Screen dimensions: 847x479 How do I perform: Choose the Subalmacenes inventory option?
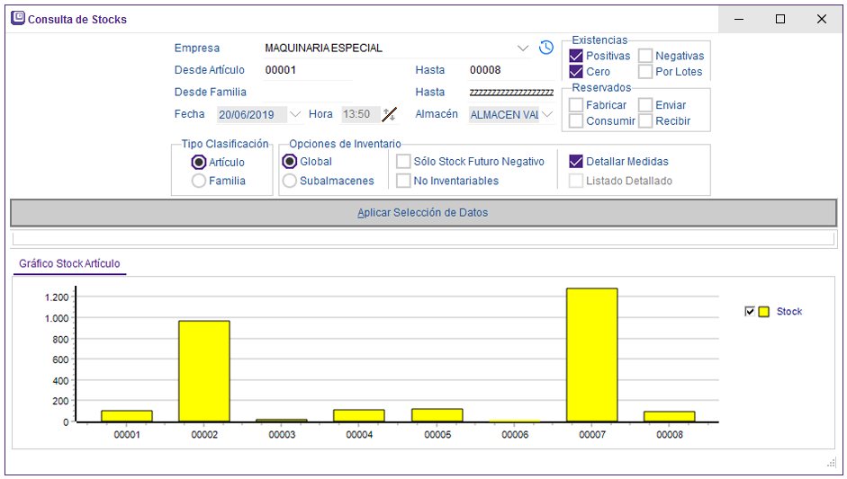pos(290,181)
